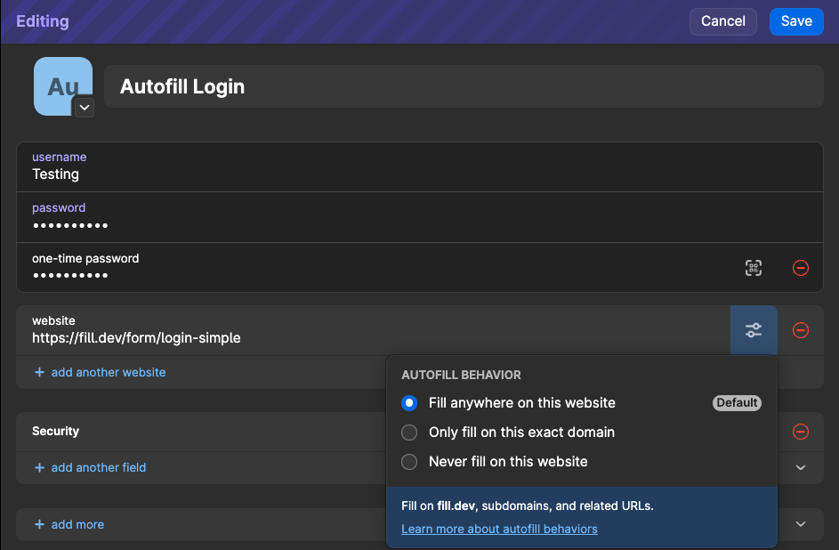This screenshot has height=550, width=839.
Task: Remove the one-time password field
Action: pos(801,268)
